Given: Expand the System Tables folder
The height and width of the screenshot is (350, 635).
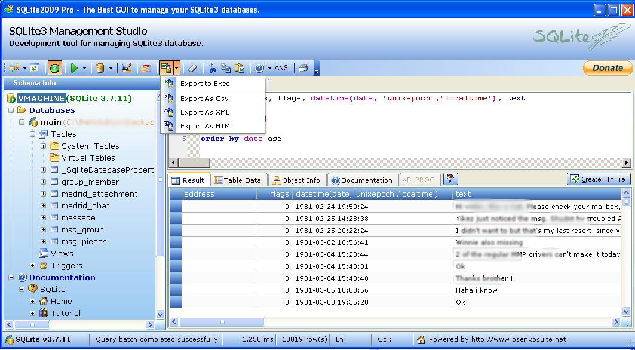Looking at the screenshot, I should click(44, 146).
